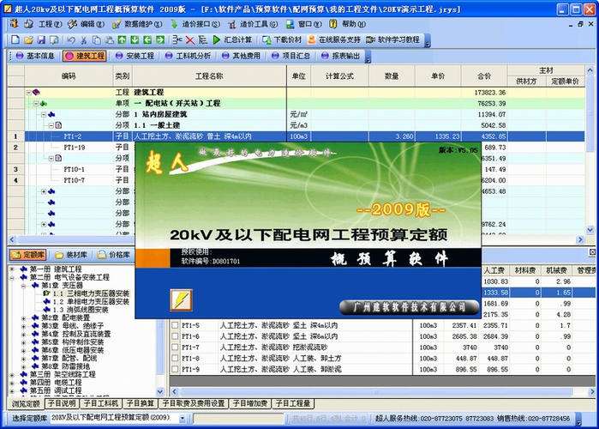Click the Open folder icon in the toolbar

pos(28,39)
